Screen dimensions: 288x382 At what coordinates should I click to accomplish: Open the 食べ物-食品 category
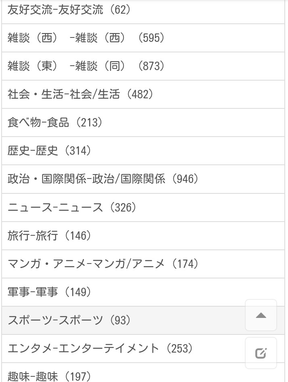(x=55, y=122)
